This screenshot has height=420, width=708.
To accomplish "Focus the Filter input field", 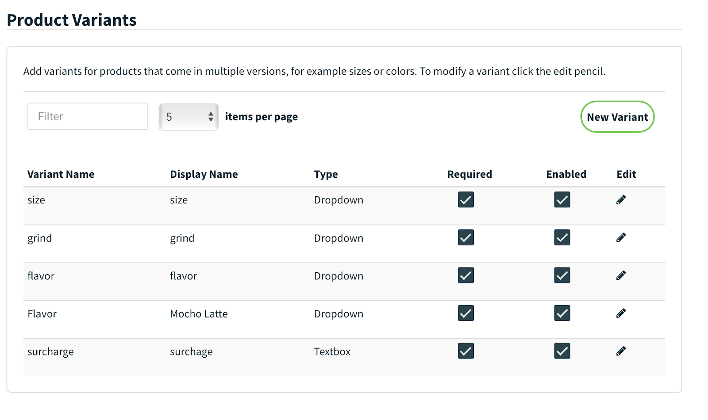I will tap(88, 116).
